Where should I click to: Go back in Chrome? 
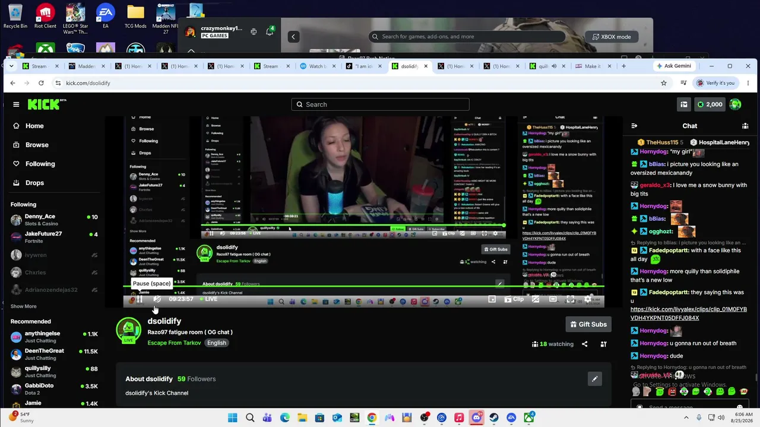(12, 83)
